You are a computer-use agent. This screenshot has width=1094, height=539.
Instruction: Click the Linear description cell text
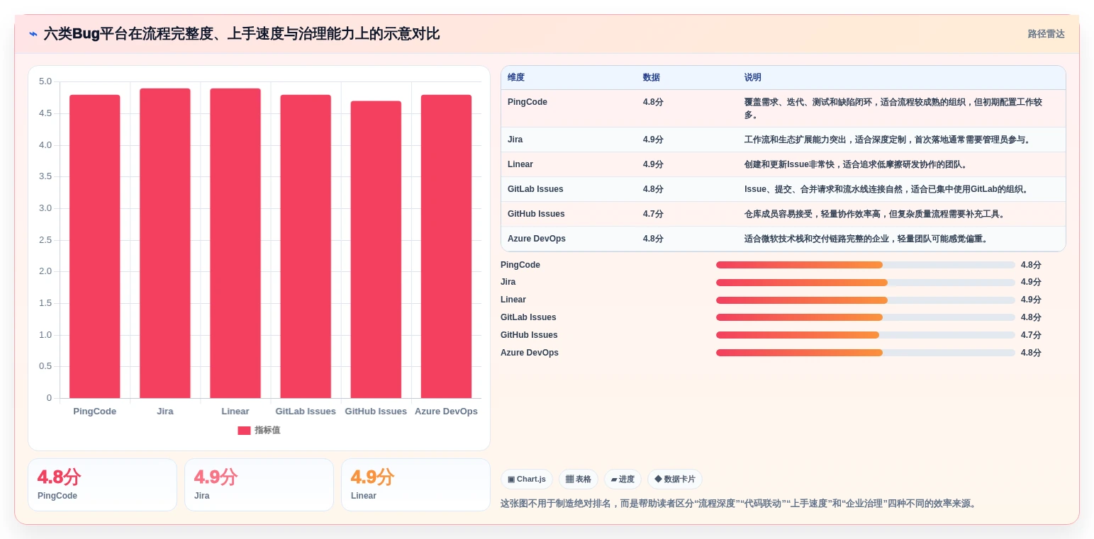point(856,164)
